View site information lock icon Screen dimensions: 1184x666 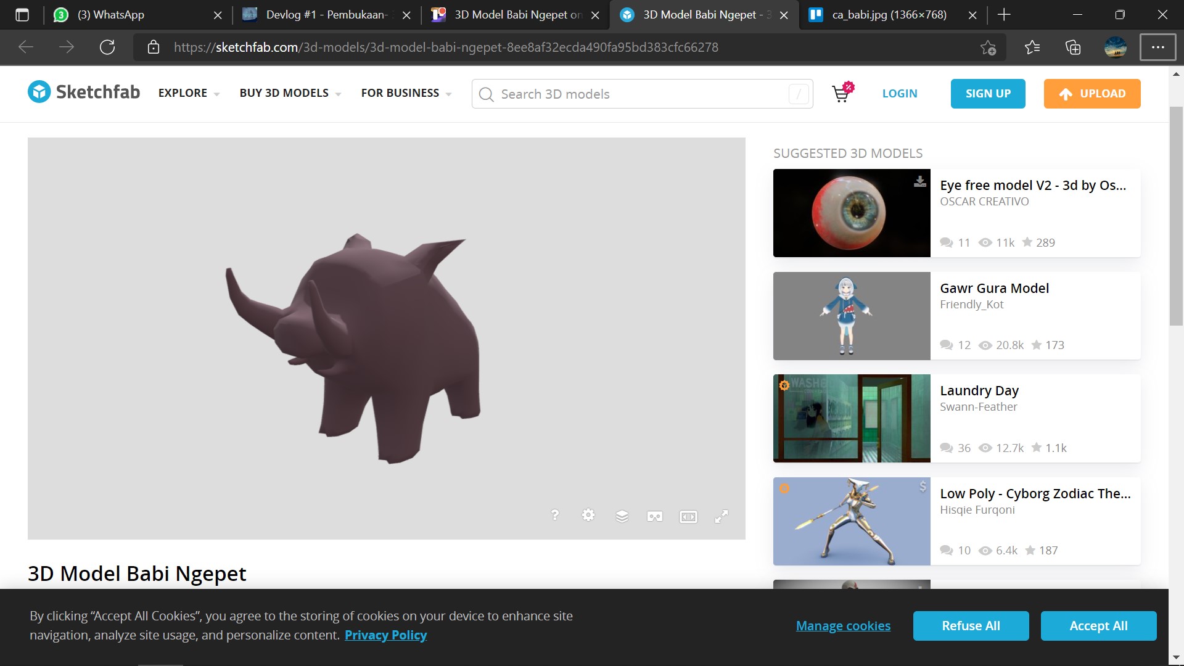[x=154, y=47]
